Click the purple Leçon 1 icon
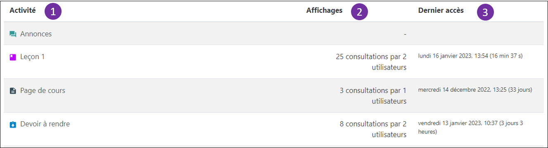The width and height of the screenshot is (548, 148). (13, 57)
